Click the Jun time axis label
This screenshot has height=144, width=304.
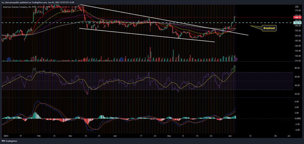point(229,136)
